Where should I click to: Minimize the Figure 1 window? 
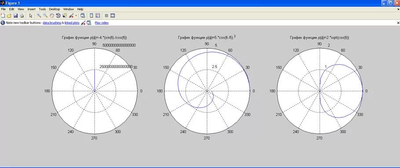(x=385, y=3)
